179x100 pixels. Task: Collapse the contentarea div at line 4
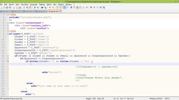[8, 23]
